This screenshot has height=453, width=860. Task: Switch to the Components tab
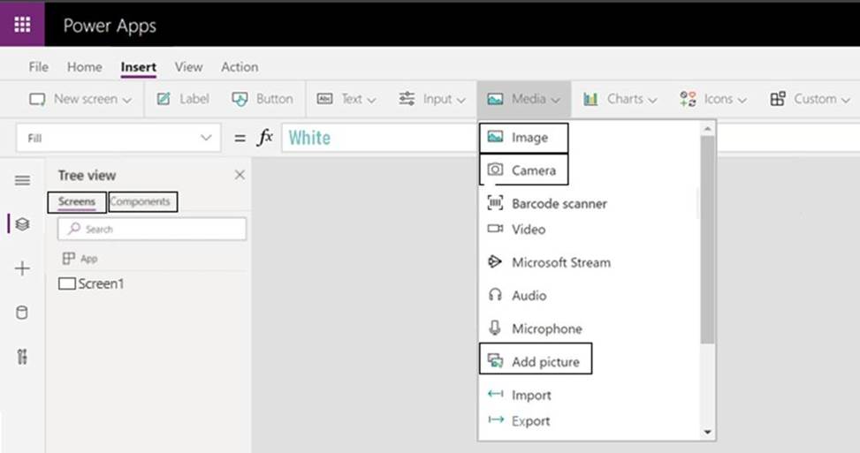pyautogui.click(x=141, y=202)
